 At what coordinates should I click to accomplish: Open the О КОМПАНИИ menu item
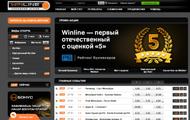[115, 9]
